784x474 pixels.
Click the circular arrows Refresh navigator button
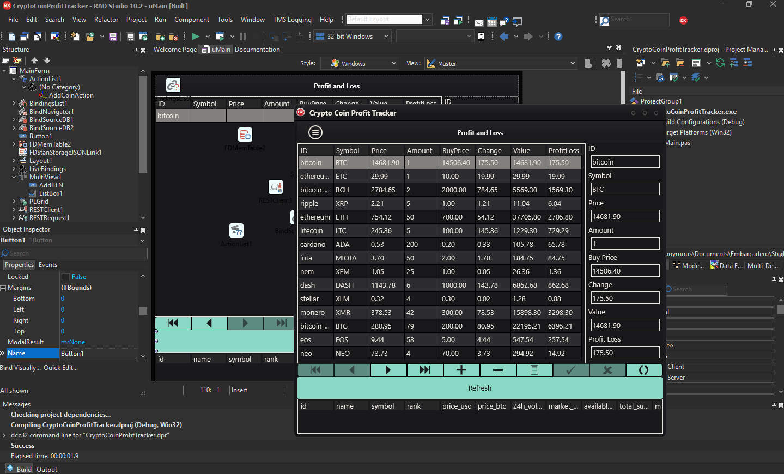coord(644,370)
